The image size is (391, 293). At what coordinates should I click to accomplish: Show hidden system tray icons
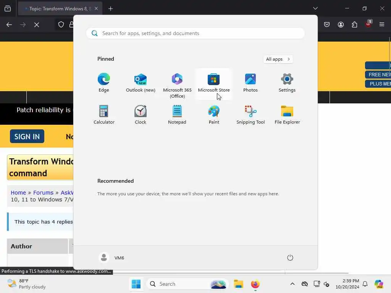[292, 284]
